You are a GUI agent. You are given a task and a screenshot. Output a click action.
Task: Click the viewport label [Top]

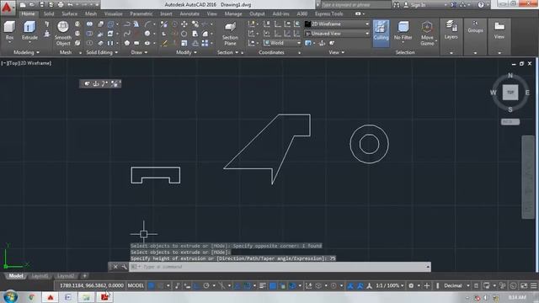[x=14, y=63]
